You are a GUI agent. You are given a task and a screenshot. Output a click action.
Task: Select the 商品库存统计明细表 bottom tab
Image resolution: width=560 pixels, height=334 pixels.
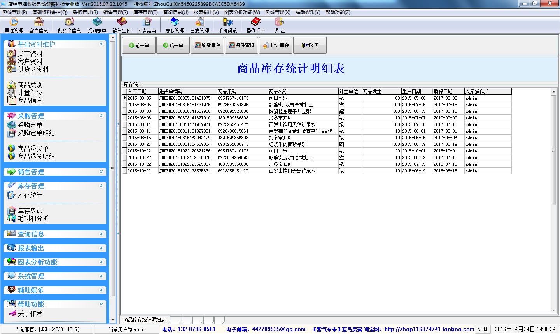click(145, 320)
